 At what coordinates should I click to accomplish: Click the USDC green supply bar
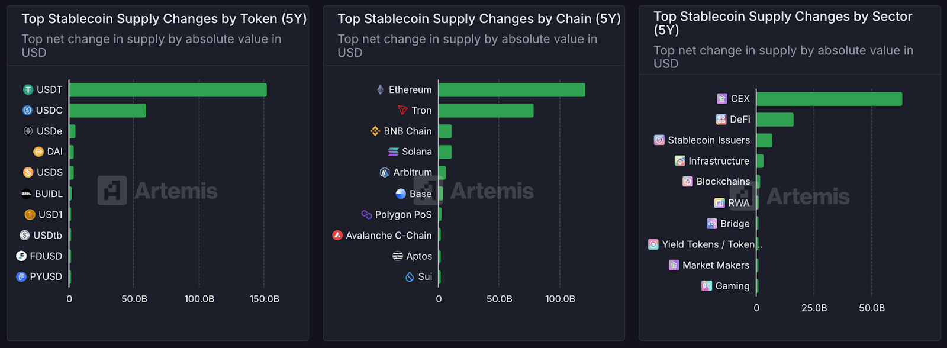tap(108, 111)
